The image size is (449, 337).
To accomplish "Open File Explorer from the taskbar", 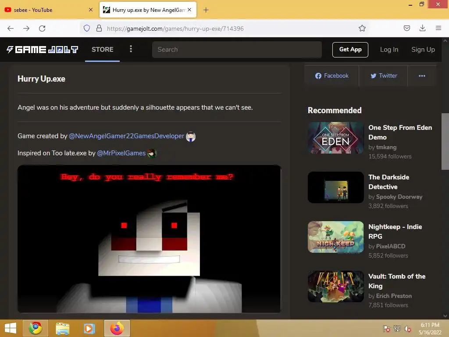I will [62, 328].
